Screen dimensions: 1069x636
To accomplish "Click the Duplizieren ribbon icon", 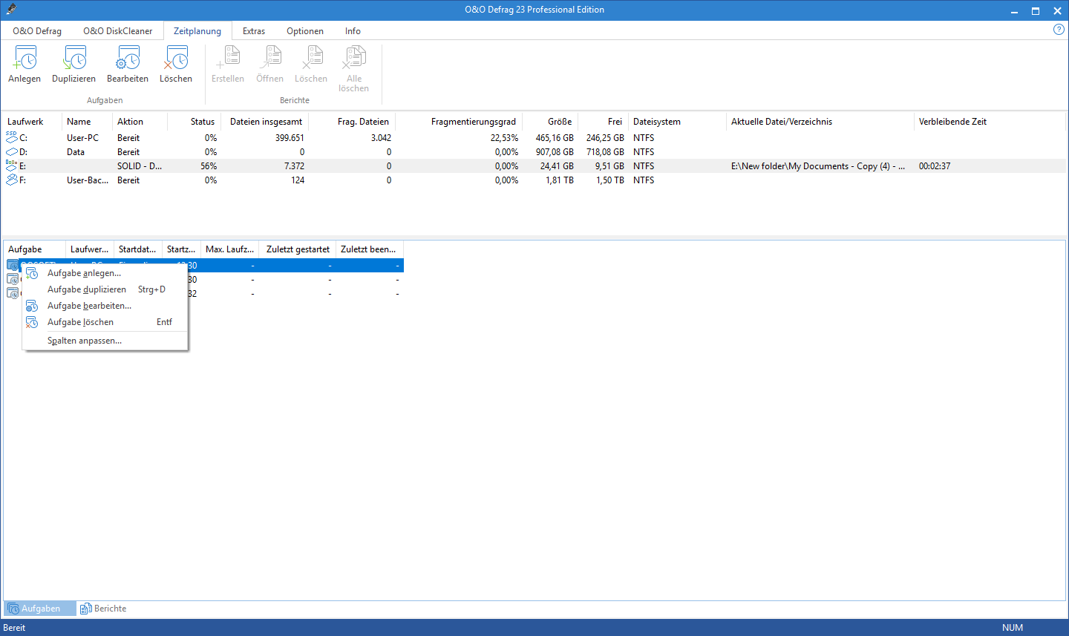I will [x=73, y=59].
